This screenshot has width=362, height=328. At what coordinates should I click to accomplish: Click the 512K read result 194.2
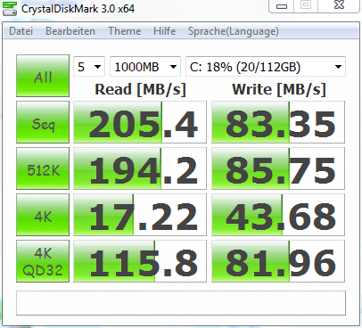click(x=140, y=168)
